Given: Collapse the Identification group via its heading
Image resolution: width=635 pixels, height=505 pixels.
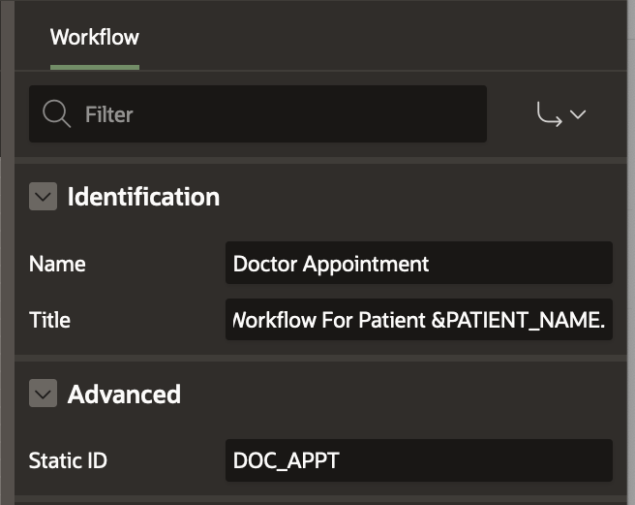Looking at the screenshot, I should point(143,198).
